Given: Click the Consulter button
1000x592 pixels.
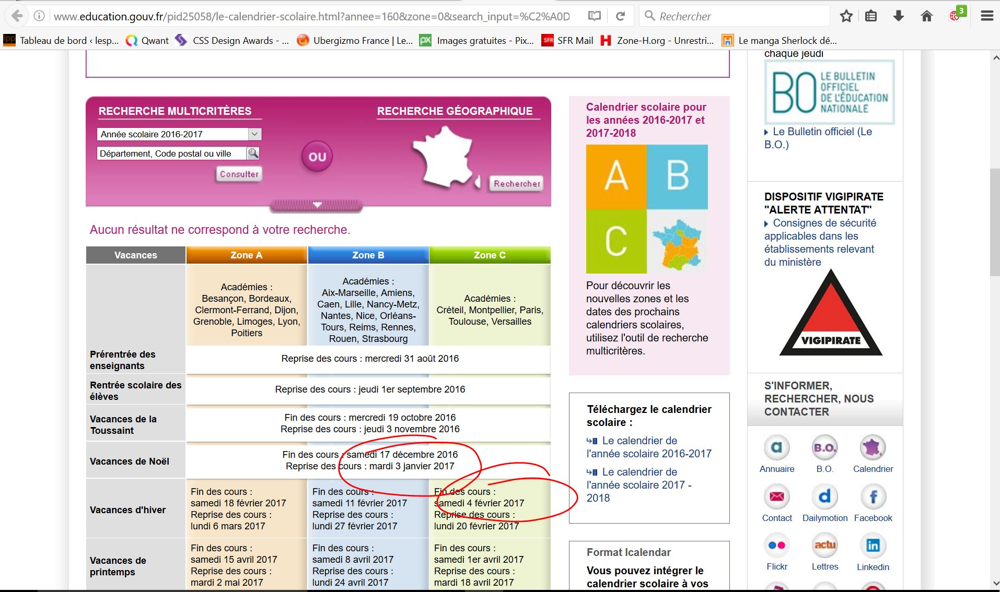Looking at the screenshot, I should [239, 174].
